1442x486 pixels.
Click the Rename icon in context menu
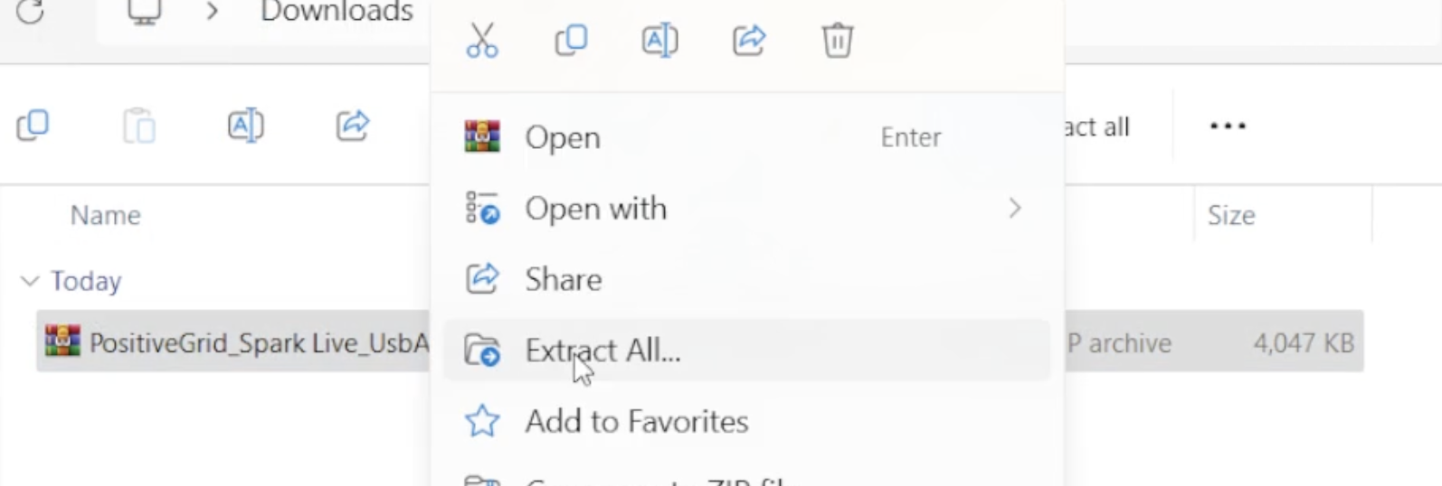point(659,41)
